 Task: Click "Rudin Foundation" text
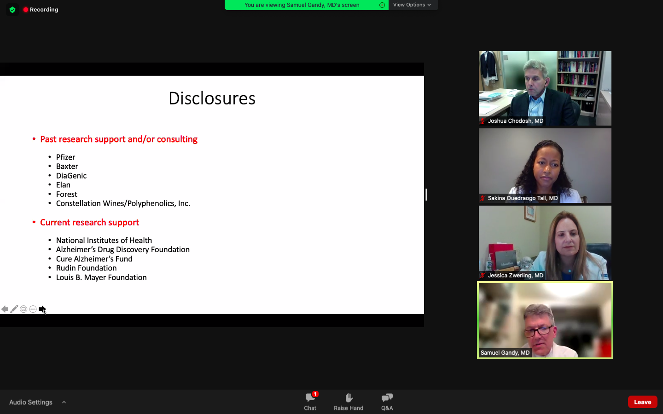point(87,268)
